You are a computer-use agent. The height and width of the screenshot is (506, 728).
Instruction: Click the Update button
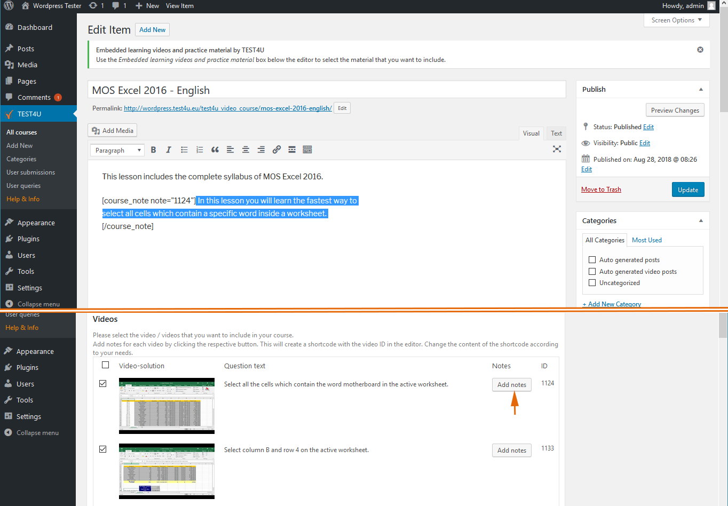click(x=688, y=189)
